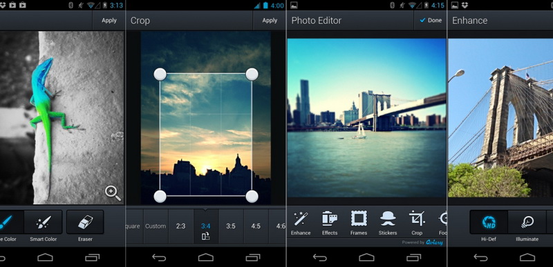The height and width of the screenshot is (267, 553).
Task: Choose the Custom crop ratio
Action: [156, 226]
